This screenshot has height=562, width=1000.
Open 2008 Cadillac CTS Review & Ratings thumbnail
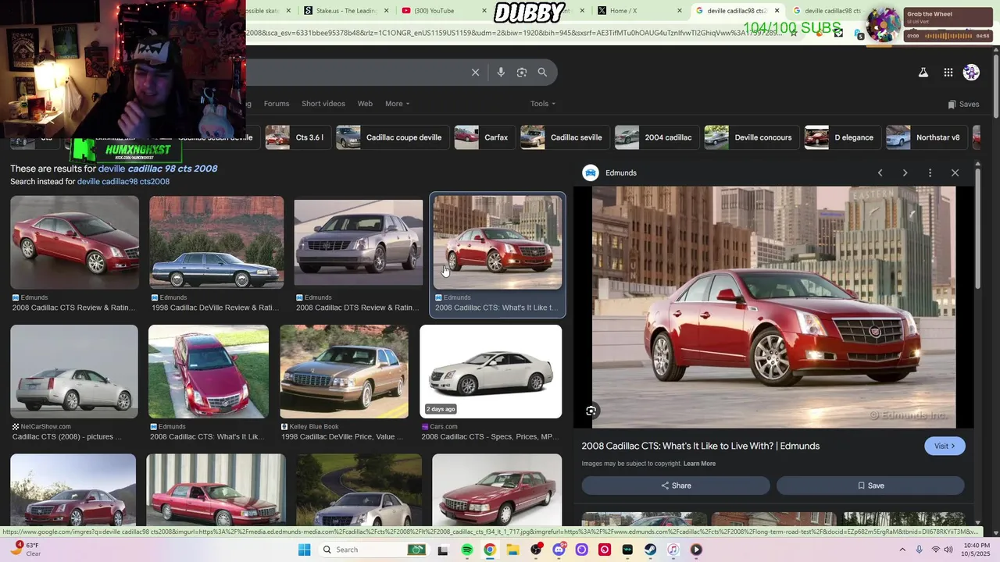[74, 242]
